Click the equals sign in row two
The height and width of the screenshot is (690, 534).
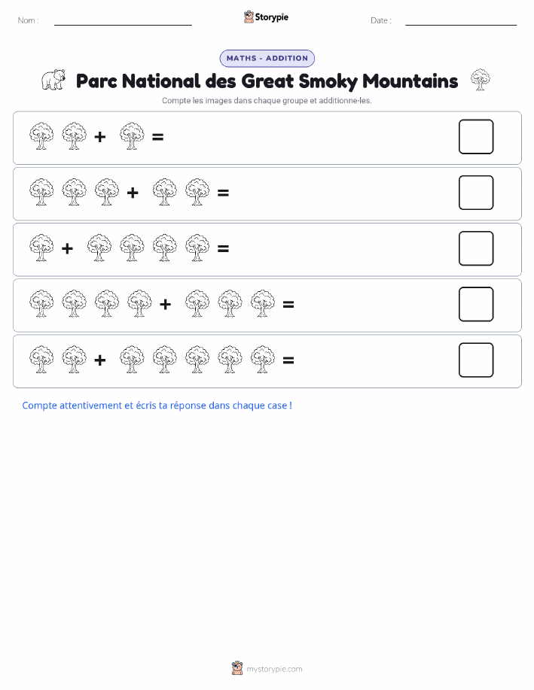224,193
